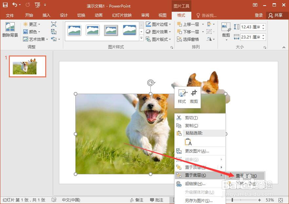Click 样式 in the mini toolbar
The width and height of the screenshot is (289, 204).
click(x=182, y=97)
